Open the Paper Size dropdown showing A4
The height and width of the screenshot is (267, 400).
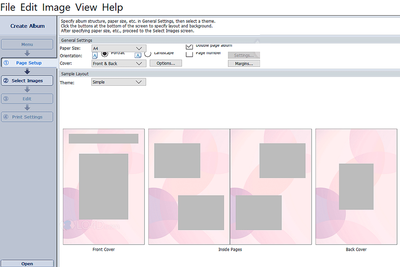coord(118,48)
